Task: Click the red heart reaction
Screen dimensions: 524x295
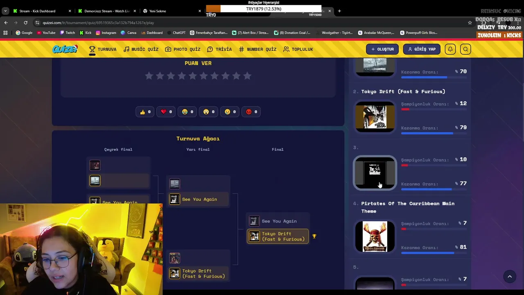Action: click(x=166, y=111)
